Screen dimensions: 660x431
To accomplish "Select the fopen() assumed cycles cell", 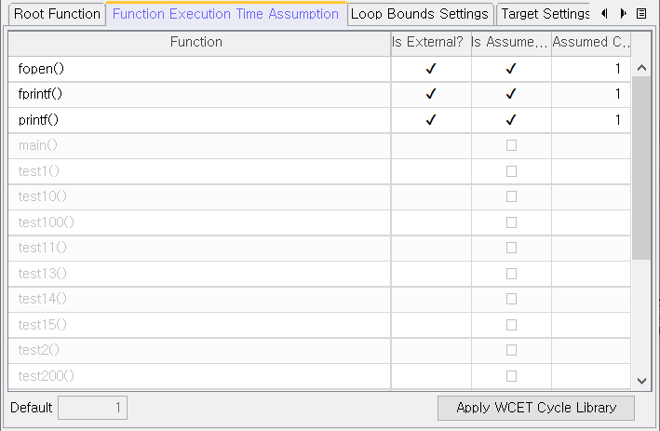I will 591,69.
